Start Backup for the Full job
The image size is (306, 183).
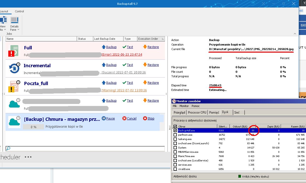click(109, 47)
